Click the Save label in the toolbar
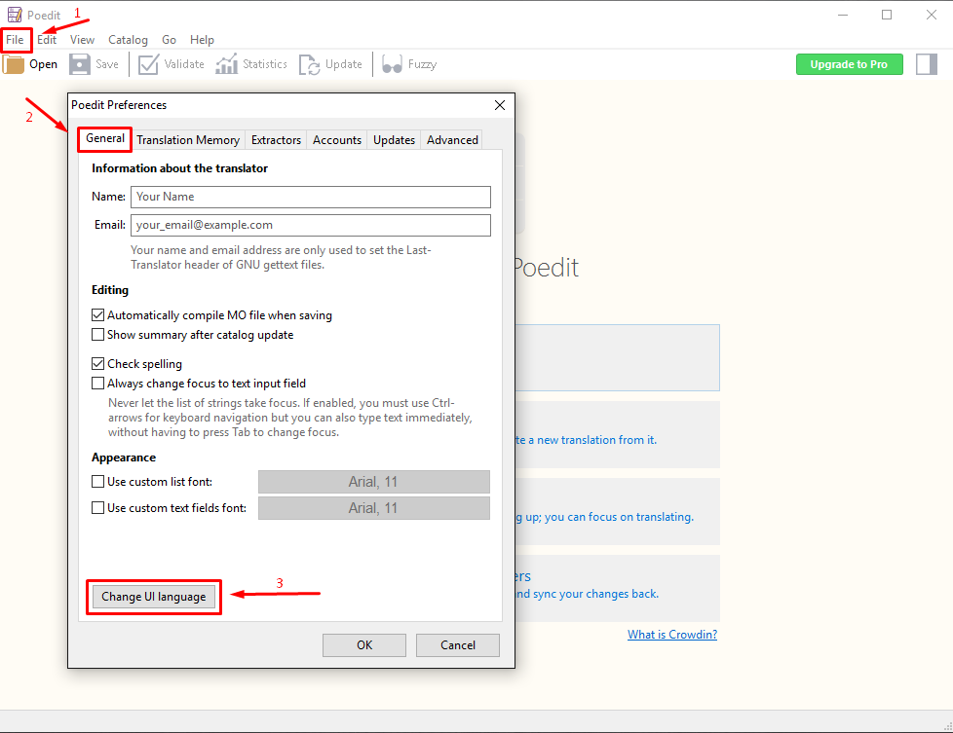 pyautogui.click(x=107, y=64)
